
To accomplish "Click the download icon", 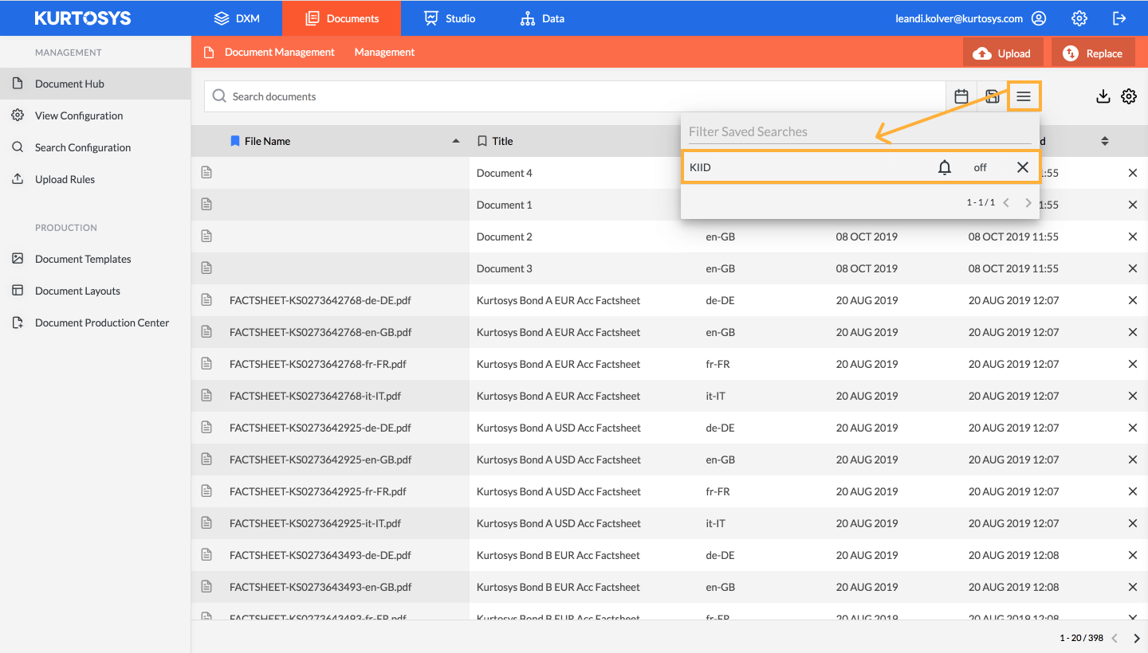I will pyautogui.click(x=1103, y=96).
